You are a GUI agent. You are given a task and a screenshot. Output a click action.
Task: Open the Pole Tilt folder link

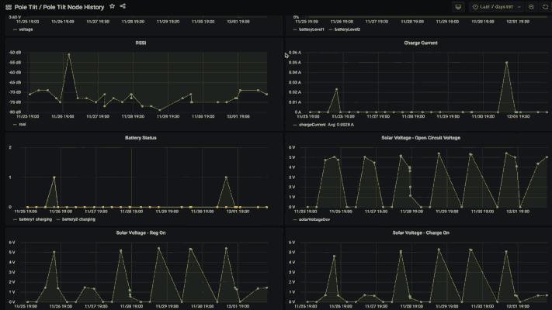26,7
